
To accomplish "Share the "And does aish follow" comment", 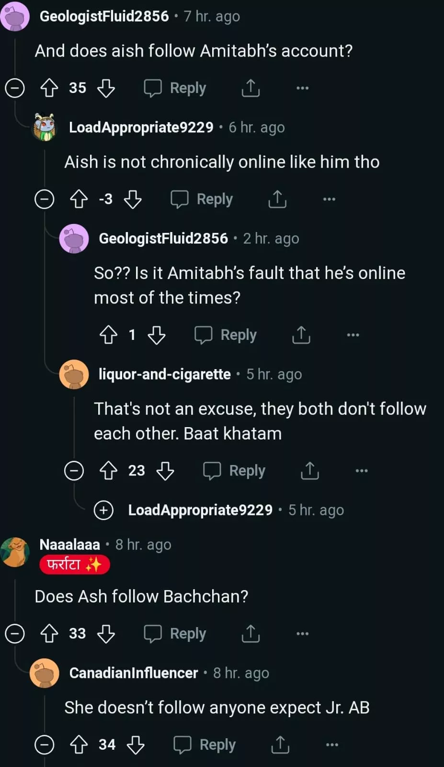I will pyautogui.click(x=250, y=88).
